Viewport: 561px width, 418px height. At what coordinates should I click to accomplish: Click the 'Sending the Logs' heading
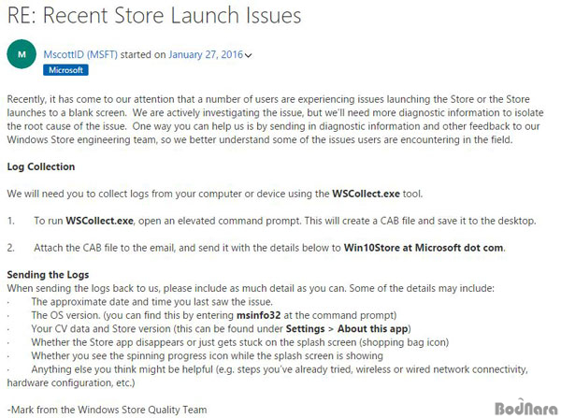tap(48, 275)
